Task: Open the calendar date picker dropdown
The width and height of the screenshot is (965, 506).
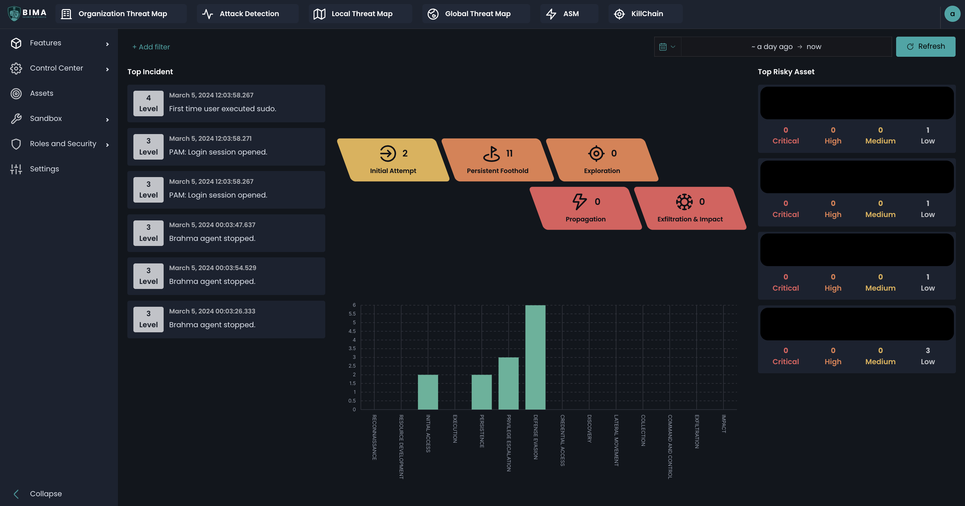Action: click(667, 46)
